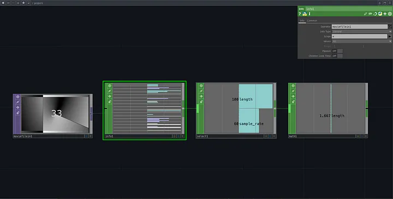This screenshot has height=199, width=393.
Task: Select the Info parameter tab
Action: pos(302,21)
